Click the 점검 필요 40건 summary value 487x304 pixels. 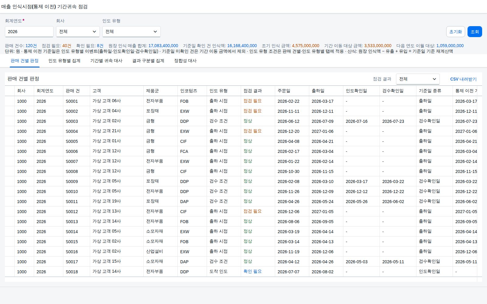point(67,46)
